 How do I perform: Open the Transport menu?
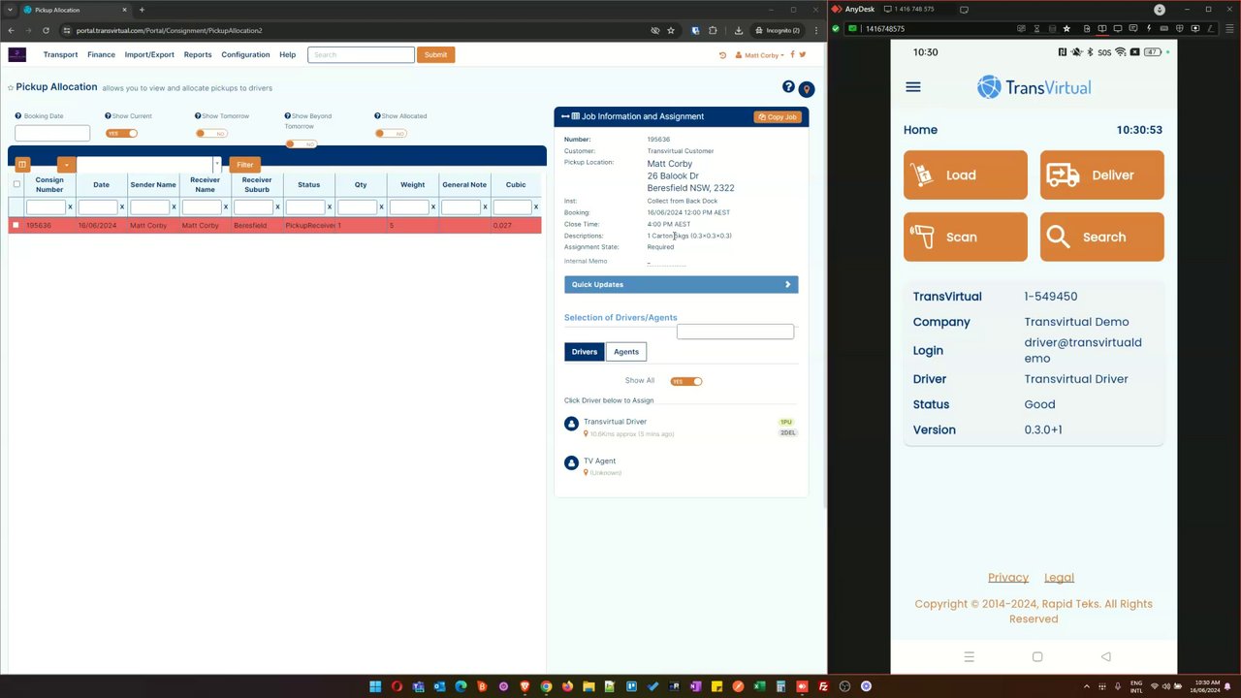click(x=60, y=54)
